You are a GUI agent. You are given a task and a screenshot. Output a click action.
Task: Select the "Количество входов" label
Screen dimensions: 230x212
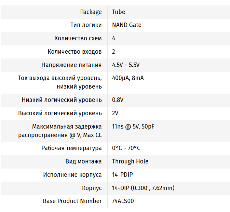[75, 52]
